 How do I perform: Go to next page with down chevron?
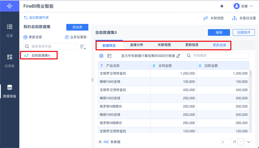(249, 142)
